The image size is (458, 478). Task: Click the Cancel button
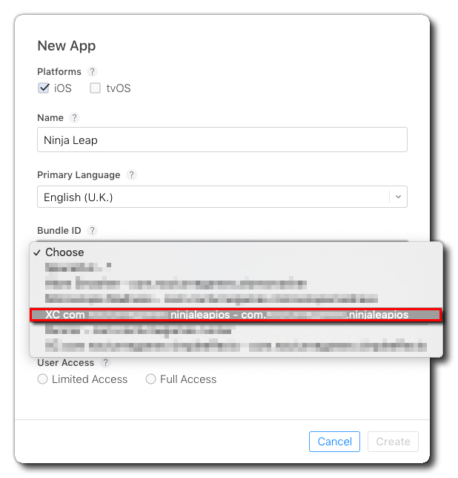click(334, 442)
